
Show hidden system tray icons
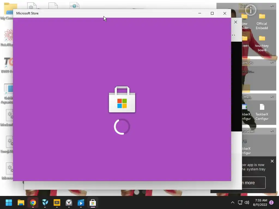(233, 202)
